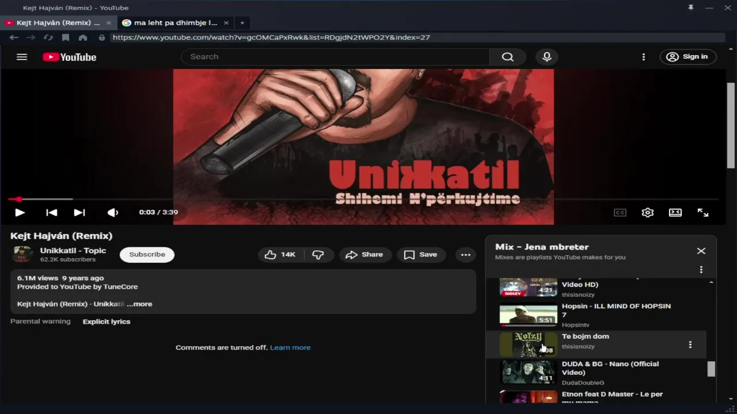Image resolution: width=737 pixels, height=414 pixels.
Task: Switch to theater mode
Action: [x=675, y=212]
